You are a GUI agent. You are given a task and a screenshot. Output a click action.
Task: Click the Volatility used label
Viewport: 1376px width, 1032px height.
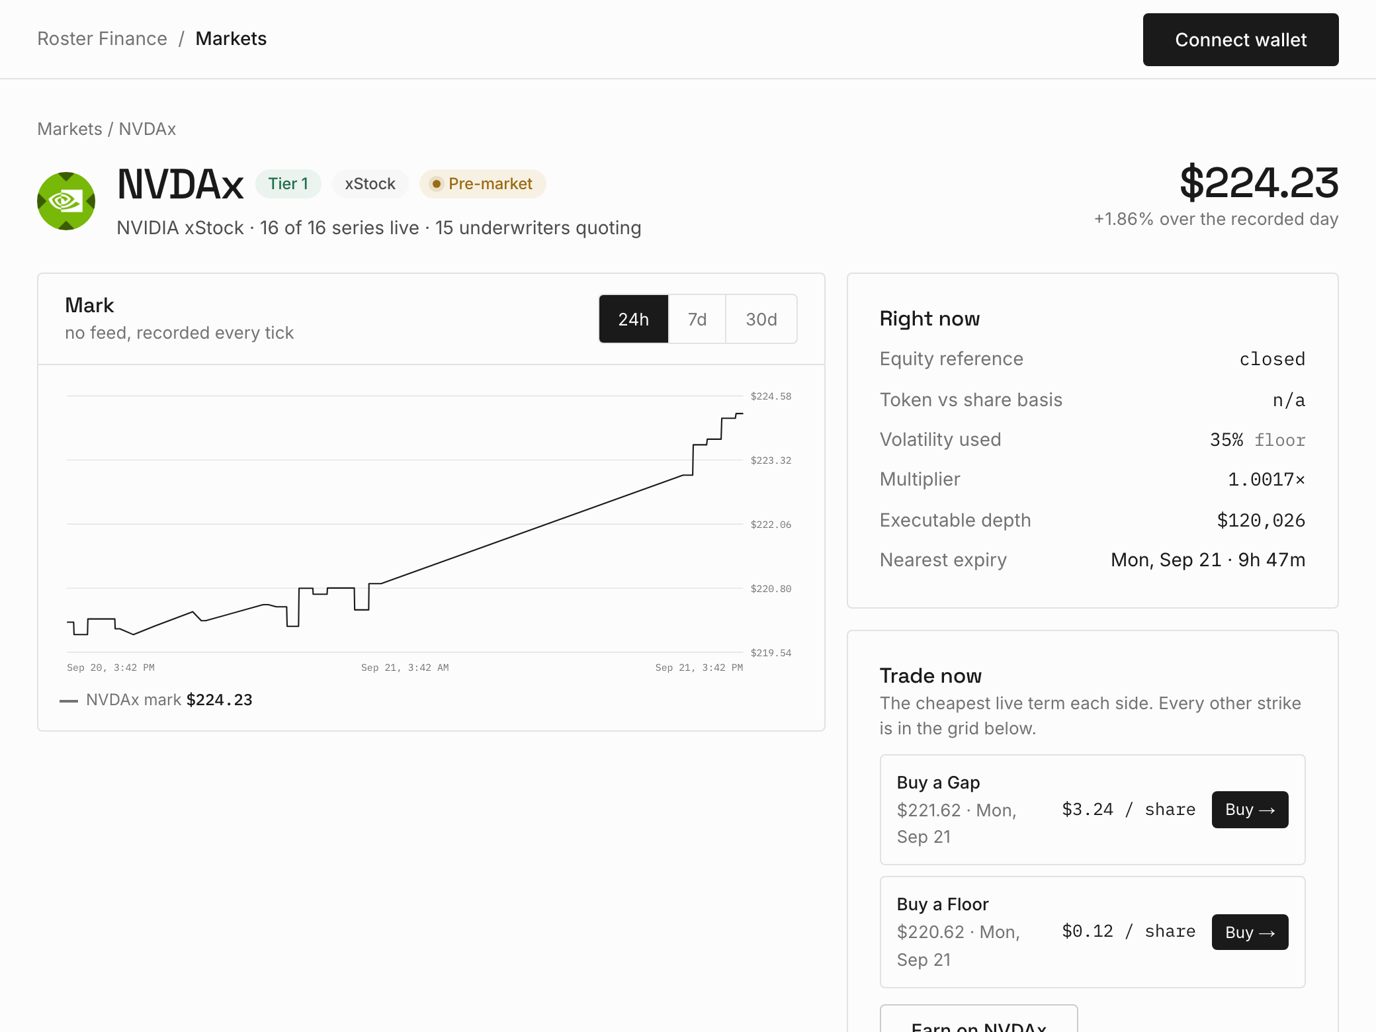940,440
